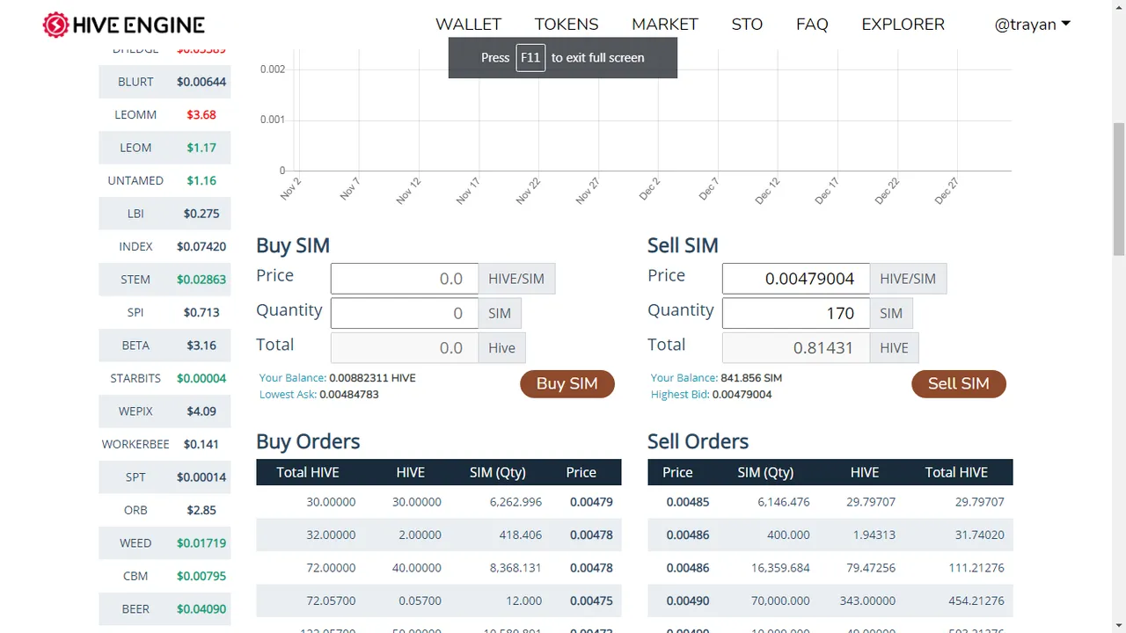1126x633 pixels.
Task: Open LEOMM token market
Action: [x=165, y=114]
